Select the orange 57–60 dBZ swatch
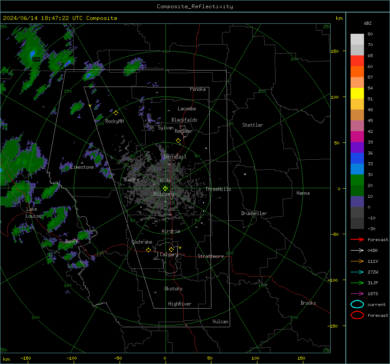This screenshot has width=390, height=364. (x=357, y=72)
